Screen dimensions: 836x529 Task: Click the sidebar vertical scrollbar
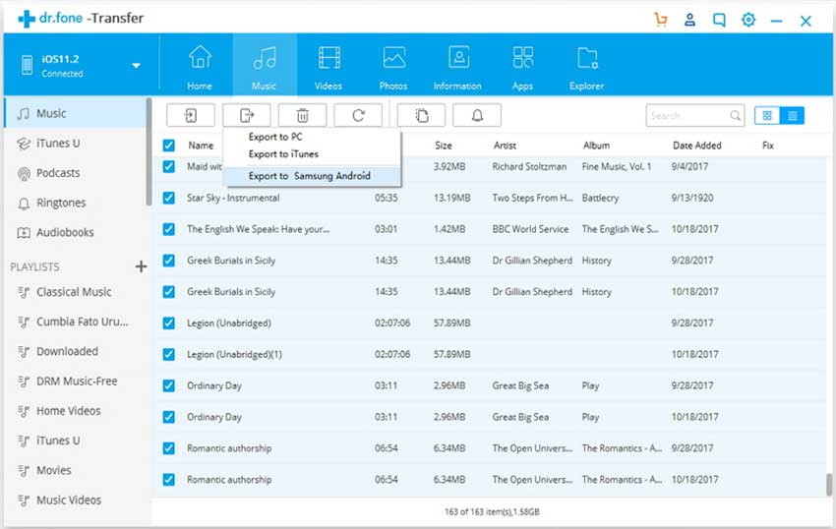tap(149, 151)
